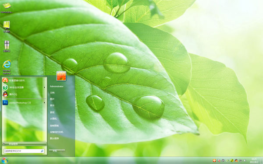The width and height of the screenshot is (263, 164).
Task: Show All Programs (所有程序) list
Action: [x=24, y=144]
